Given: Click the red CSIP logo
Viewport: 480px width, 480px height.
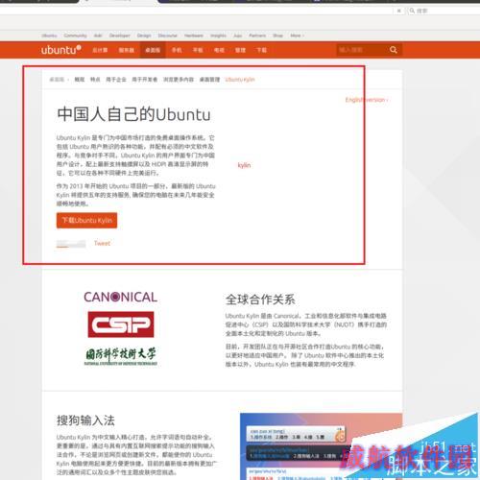Looking at the screenshot, I should [121, 324].
